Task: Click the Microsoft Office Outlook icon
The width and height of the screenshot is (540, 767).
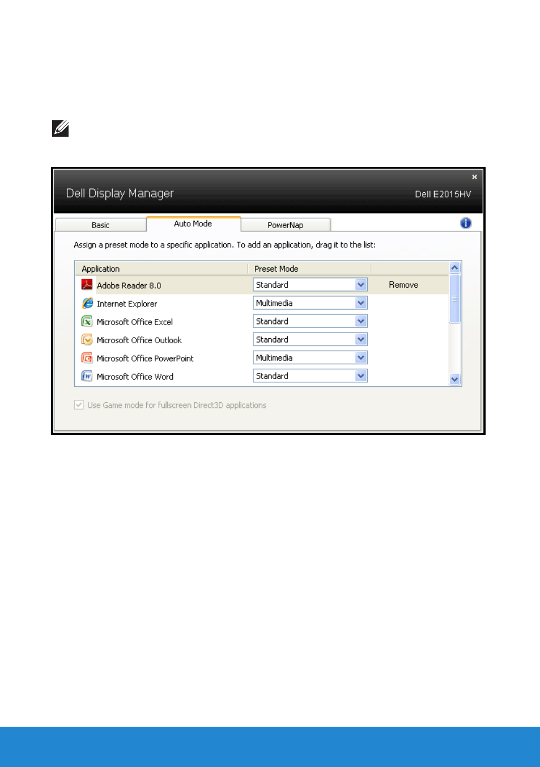Action: point(87,340)
